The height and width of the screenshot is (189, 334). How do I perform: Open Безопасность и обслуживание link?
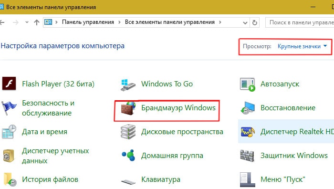[48, 108]
